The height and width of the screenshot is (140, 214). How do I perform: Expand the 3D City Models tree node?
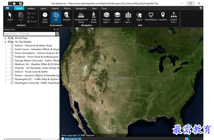[5, 42]
